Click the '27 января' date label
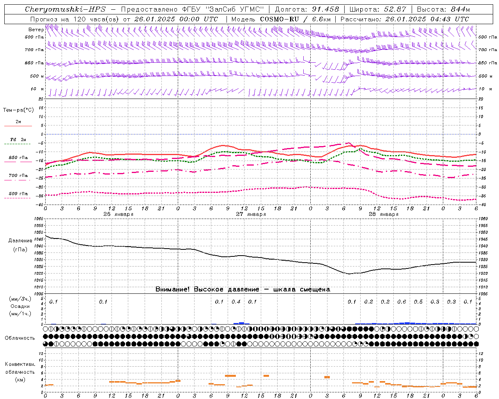499x399 pixels. (x=251, y=214)
